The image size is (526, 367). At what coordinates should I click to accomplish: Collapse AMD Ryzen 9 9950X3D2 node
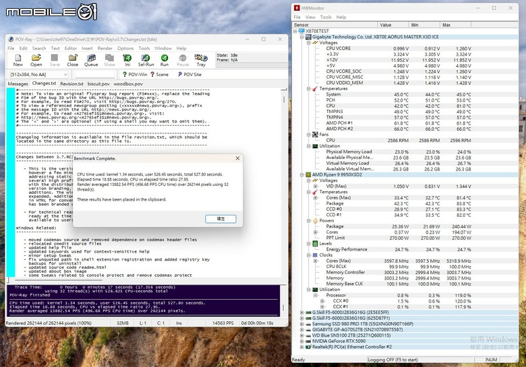[x=301, y=175]
